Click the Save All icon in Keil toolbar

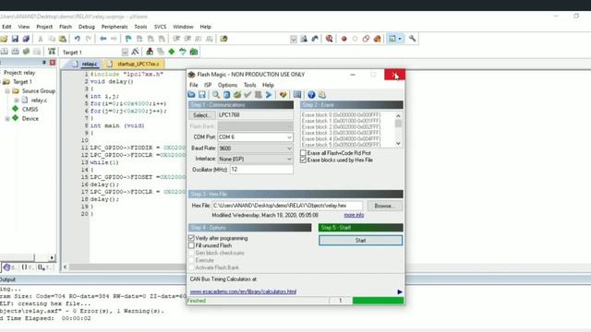[x=26, y=39]
